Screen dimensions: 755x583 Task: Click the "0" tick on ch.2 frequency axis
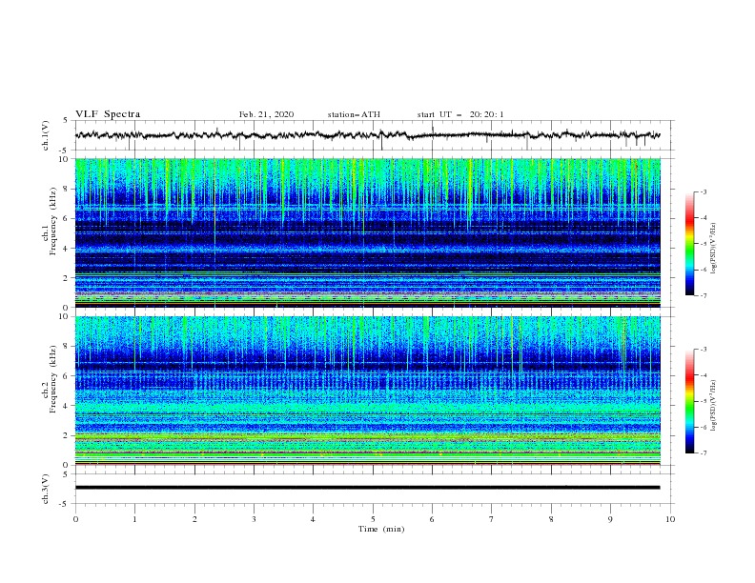pos(67,465)
